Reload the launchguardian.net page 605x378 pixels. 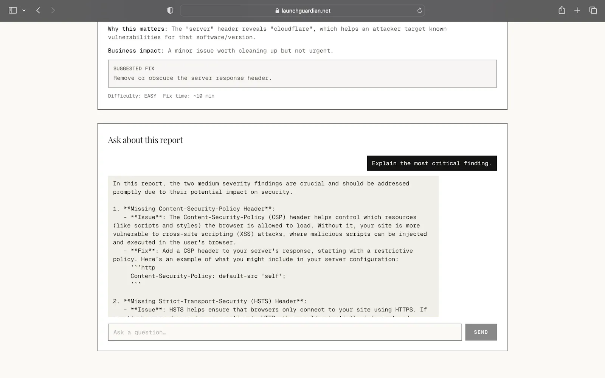pos(419,11)
